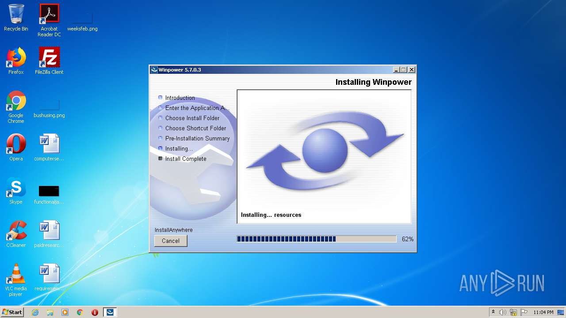This screenshot has height=318, width=566.
Task: Click the Installing Winpower heading
Action: 374,82
